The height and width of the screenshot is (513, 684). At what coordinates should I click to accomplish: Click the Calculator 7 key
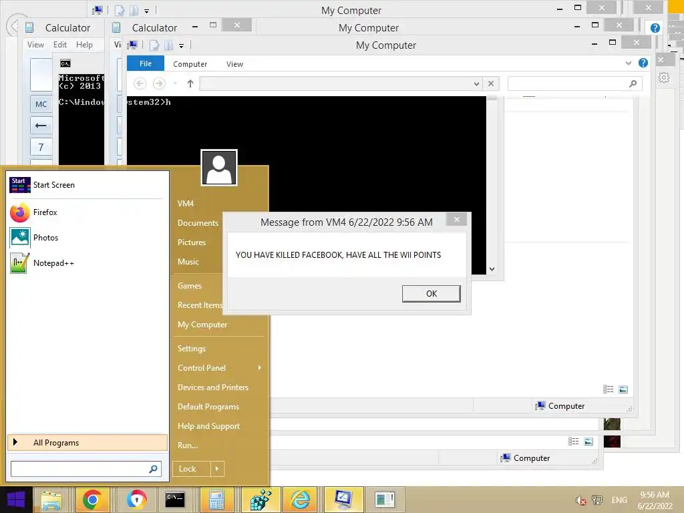(41, 148)
